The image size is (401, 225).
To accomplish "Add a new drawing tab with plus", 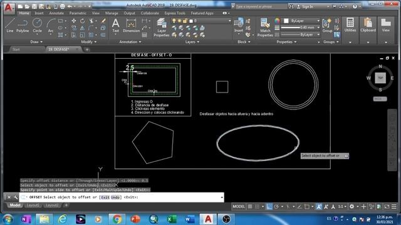I will (x=87, y=49).
